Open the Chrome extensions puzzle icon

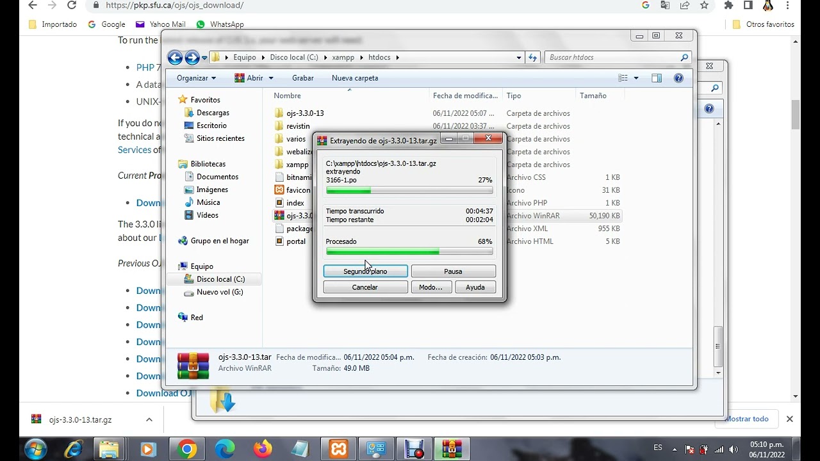click(x=728, y=5)
